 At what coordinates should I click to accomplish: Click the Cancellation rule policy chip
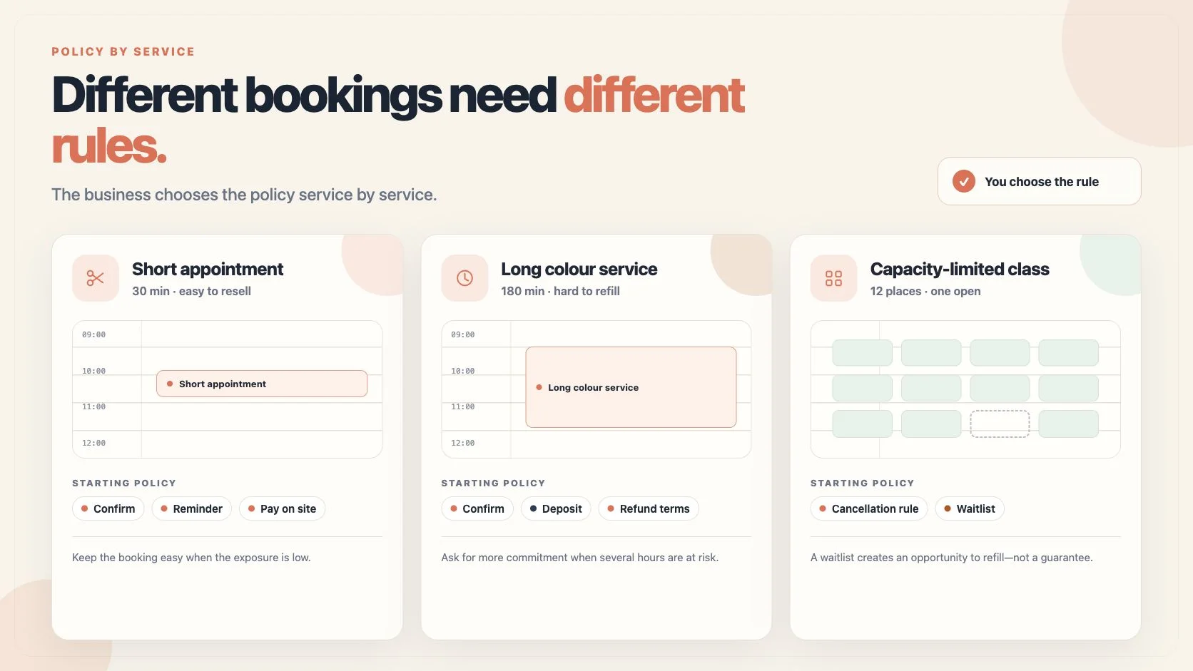pyautogui.click(x=869, y=508)
